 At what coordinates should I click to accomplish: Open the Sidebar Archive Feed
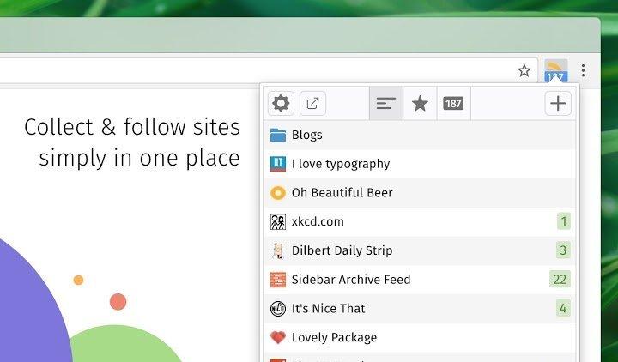click(420, 280)
